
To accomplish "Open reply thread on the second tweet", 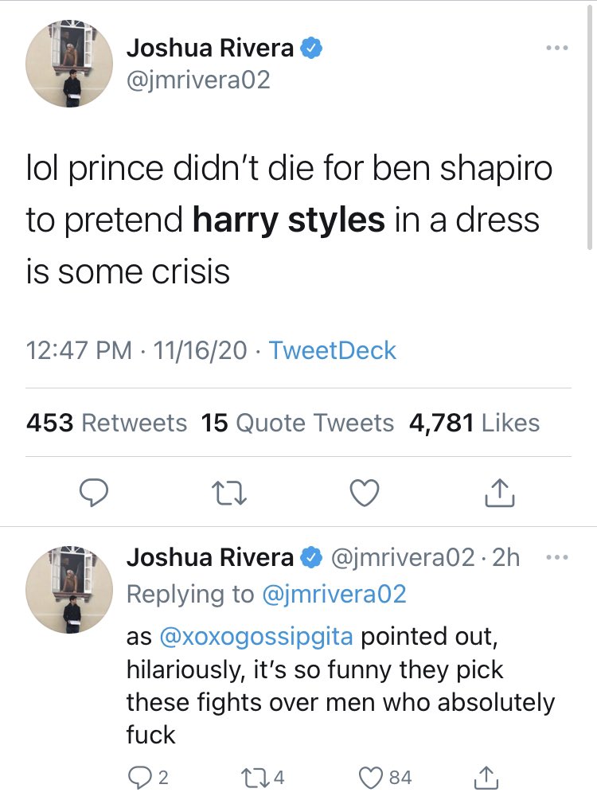I will pyautogui.click(x=141, y=777).
